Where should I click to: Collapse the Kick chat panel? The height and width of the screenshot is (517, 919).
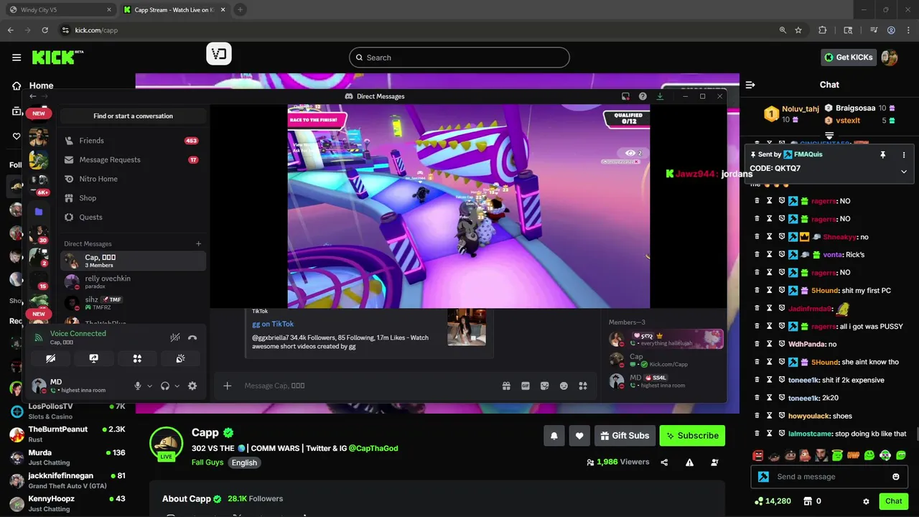tap(750, 85)
